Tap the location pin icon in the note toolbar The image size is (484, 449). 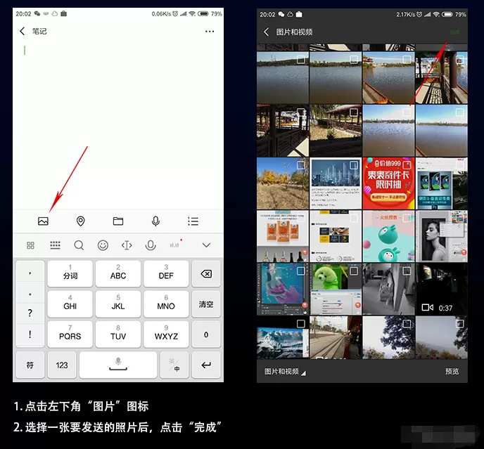coord(81,221)
